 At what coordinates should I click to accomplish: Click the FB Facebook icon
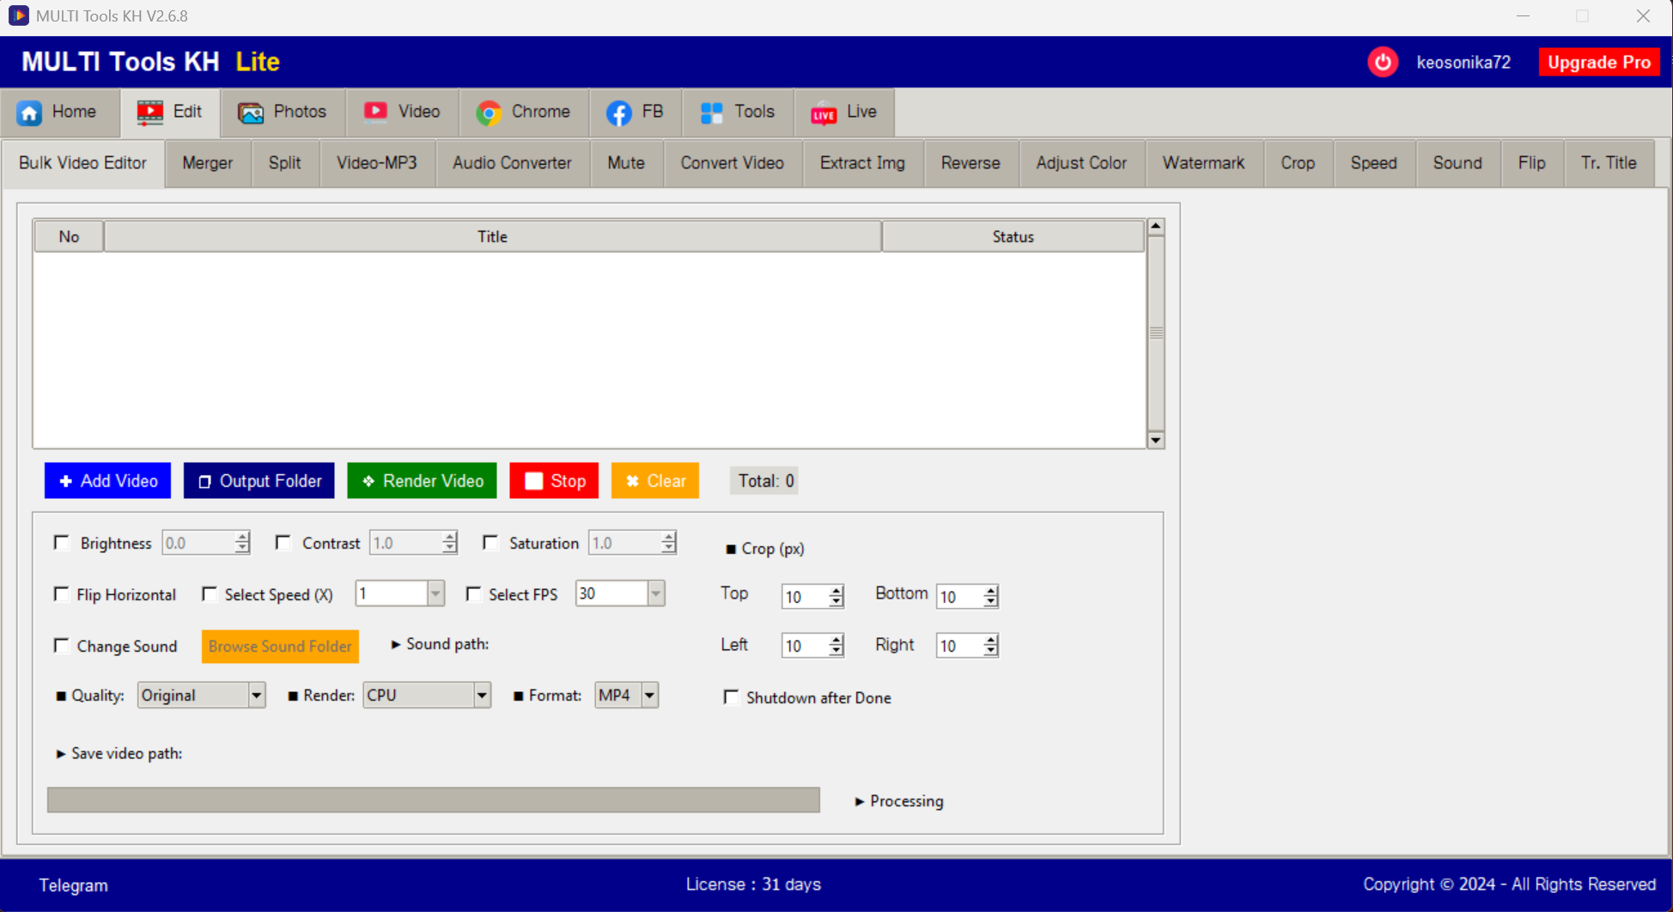coord(618,112)
